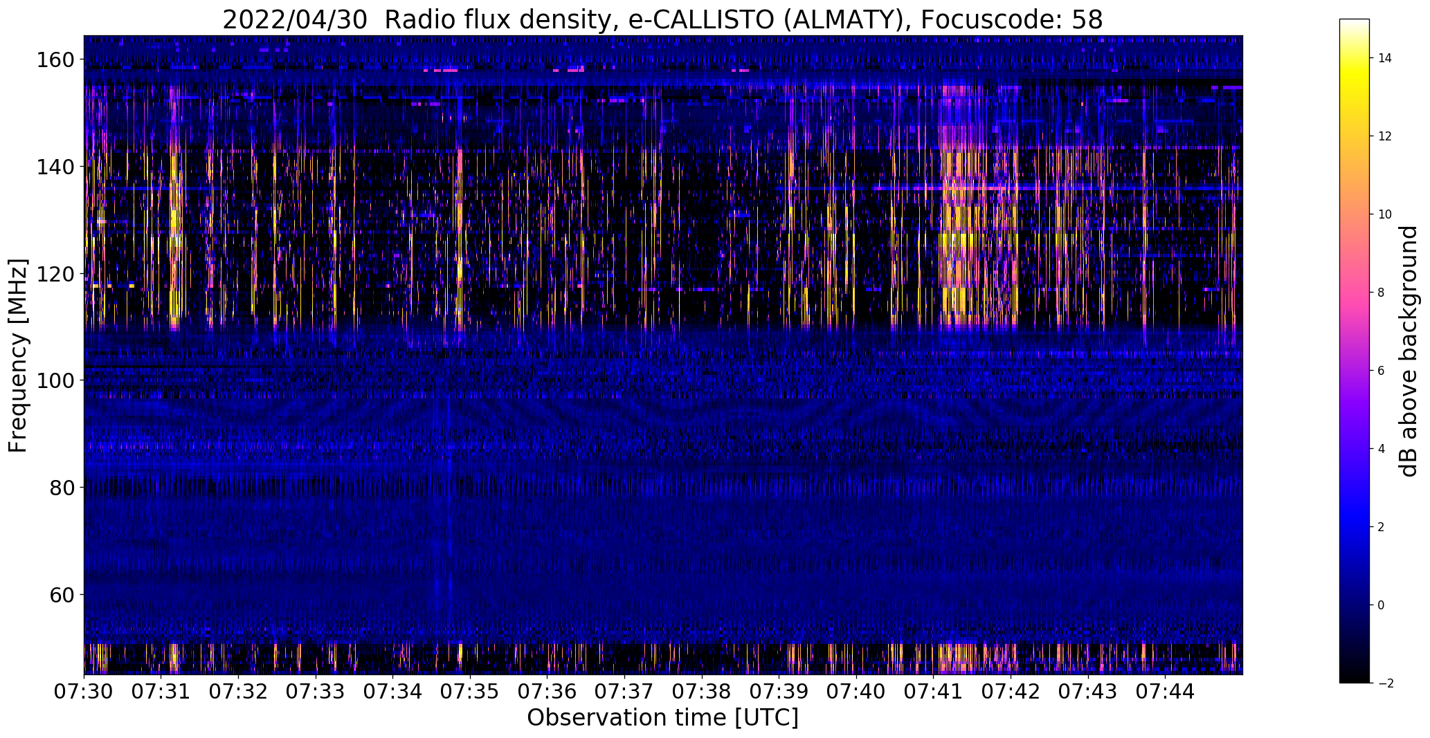Screen dimensions: 1430x738
Task: Click the 07:39 time tick label
Action: [779, 691]
